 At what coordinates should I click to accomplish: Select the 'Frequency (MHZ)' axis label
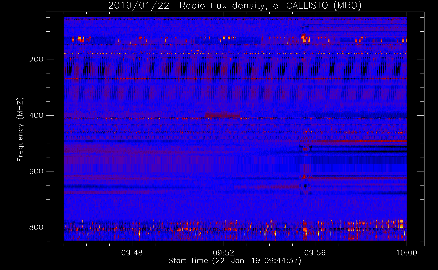[x=20, y=129]
